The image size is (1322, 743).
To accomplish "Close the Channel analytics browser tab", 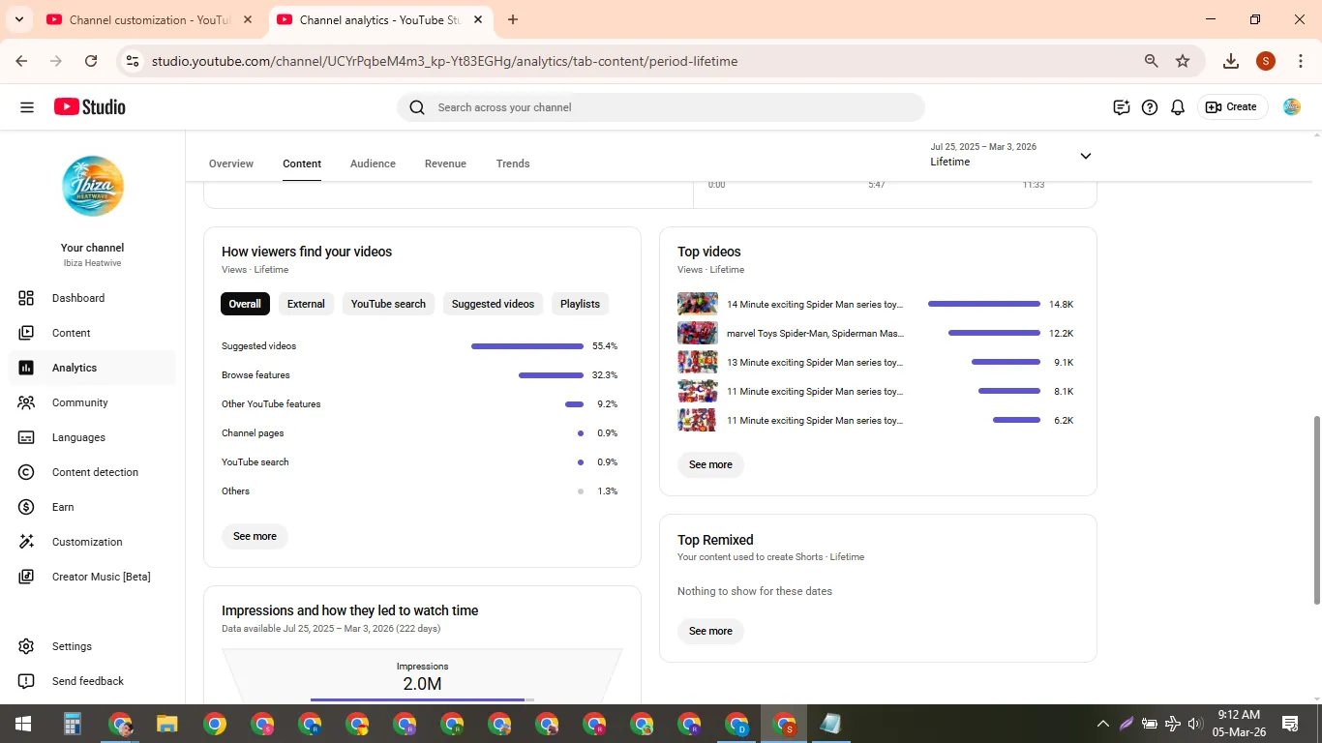I will click(478, 19).
